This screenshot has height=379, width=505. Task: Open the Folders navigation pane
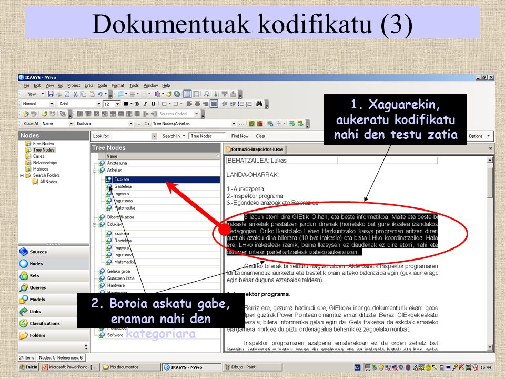(54, 335)
